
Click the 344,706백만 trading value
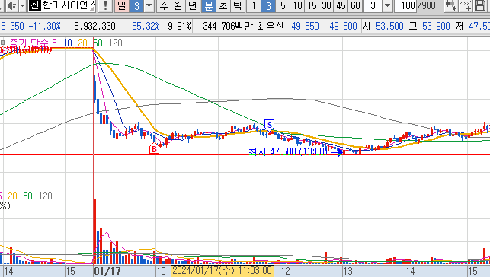228,26
